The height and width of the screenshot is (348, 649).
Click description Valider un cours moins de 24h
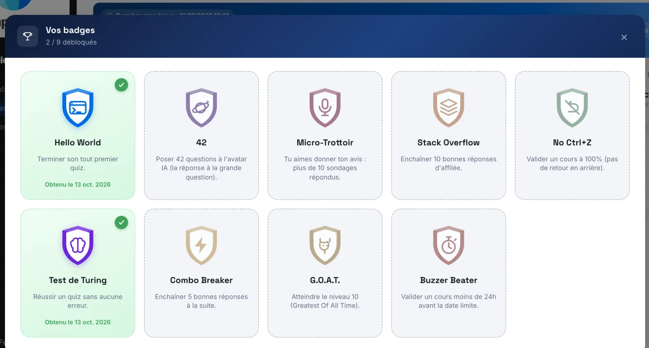(449, 301)
